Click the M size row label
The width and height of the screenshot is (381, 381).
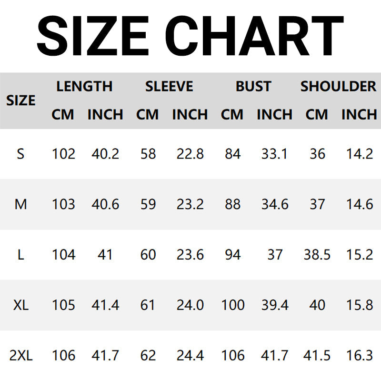pyautogui.click(x=20, y=204)
